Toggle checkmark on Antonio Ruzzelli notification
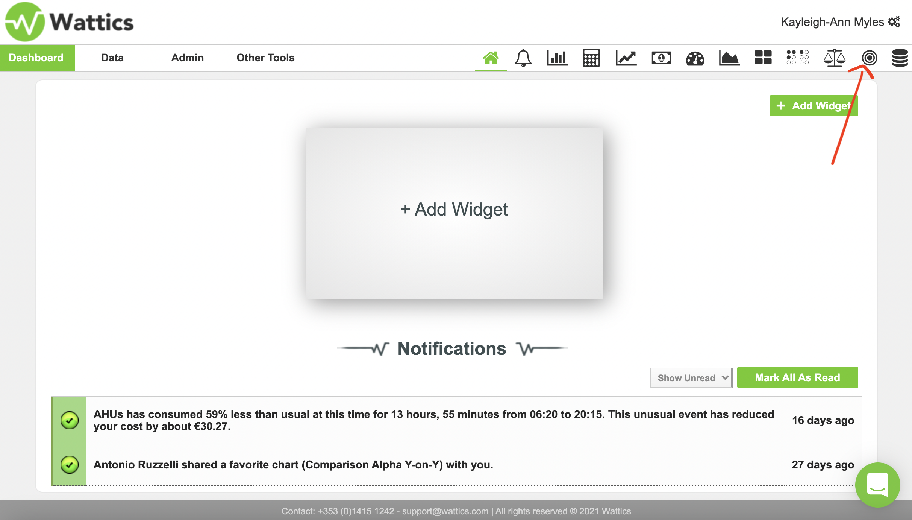This screenshot has width=912, height=520. (70, 465)
